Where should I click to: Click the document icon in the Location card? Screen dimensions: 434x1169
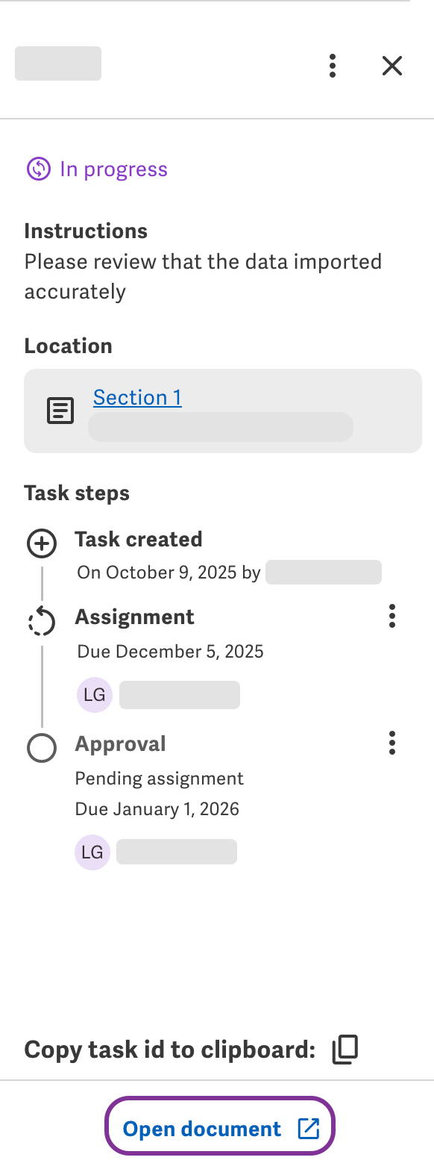(60, 410)
